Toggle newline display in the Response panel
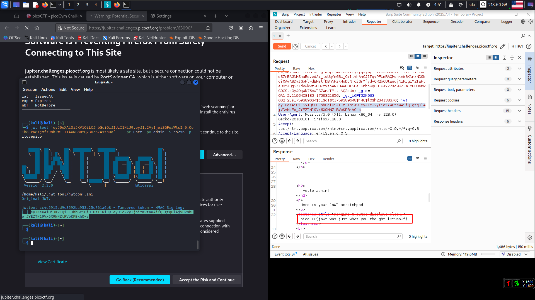This screenshot has width=535, height=300. pos(417,158)
